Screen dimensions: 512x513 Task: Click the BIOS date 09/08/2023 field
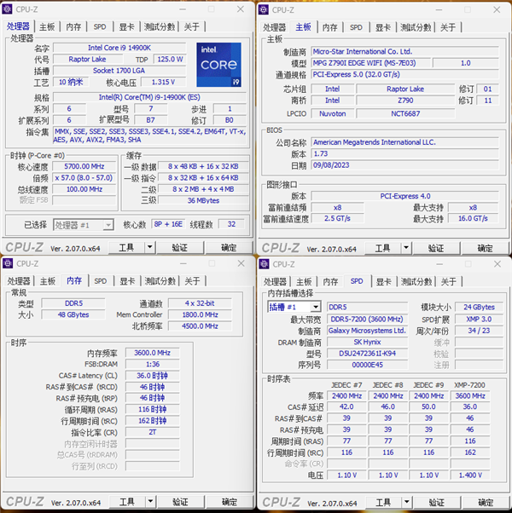click(404, 165)
